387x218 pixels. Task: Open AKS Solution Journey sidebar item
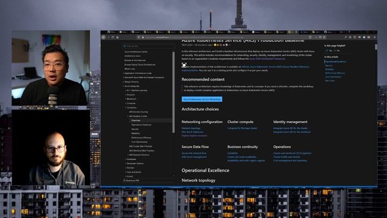point(138,112)
